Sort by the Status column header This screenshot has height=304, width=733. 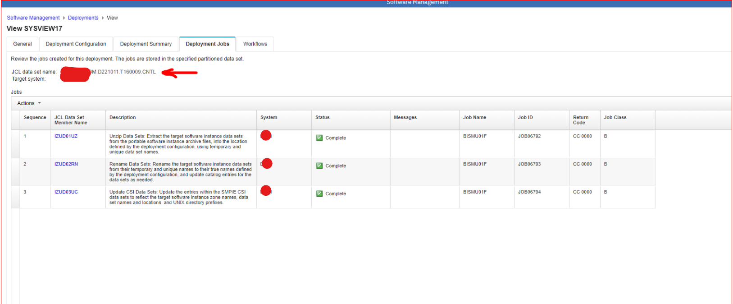click(x=323, y=118)
